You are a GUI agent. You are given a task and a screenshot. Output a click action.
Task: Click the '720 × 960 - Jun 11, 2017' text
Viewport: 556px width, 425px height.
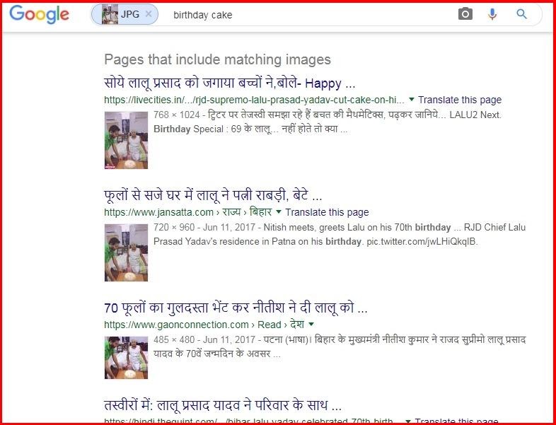[x=204, y=227]
